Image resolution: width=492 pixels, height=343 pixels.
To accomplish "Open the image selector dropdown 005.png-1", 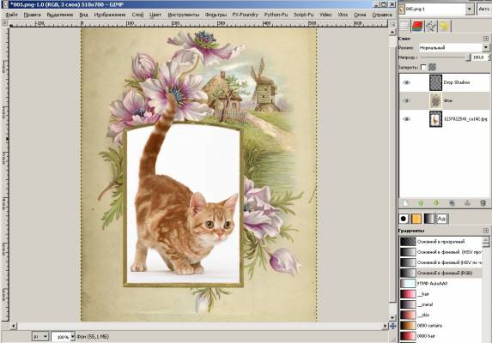I will 439,9.
